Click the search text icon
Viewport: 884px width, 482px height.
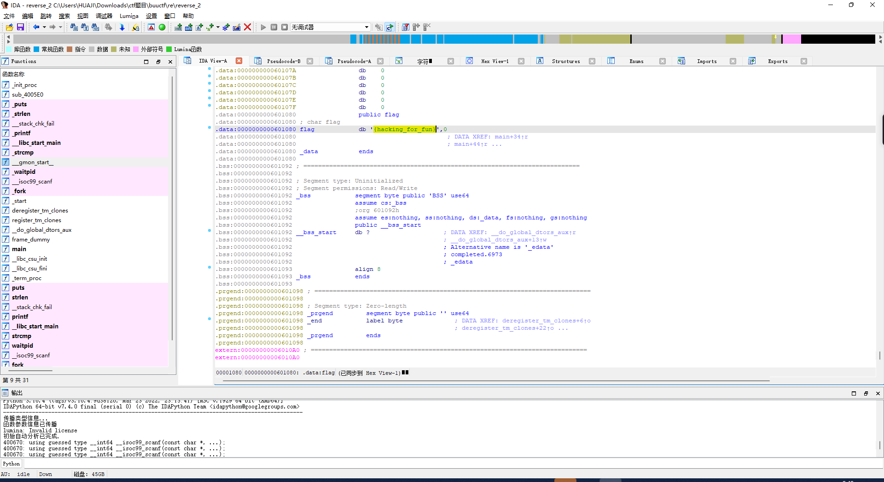click(x=85, y=28)
